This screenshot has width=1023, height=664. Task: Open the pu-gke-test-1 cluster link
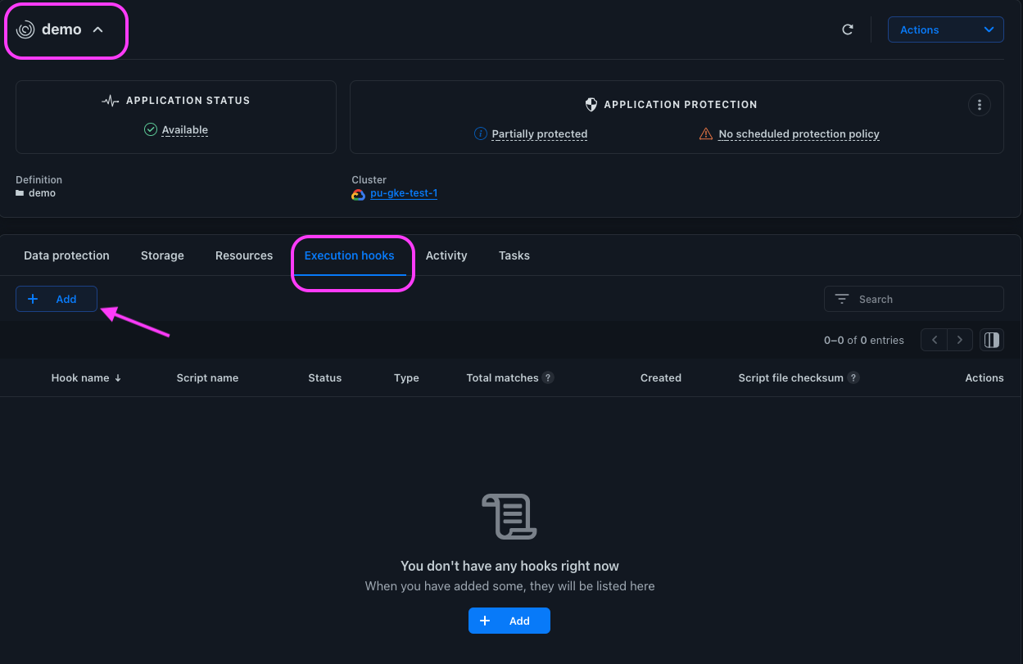[x=403, y=193]
